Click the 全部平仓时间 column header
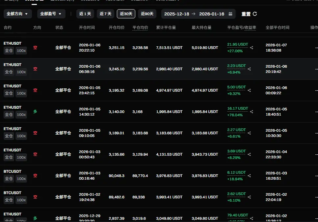318x222 pixels. pyautogui.click(x=278, y=28)
